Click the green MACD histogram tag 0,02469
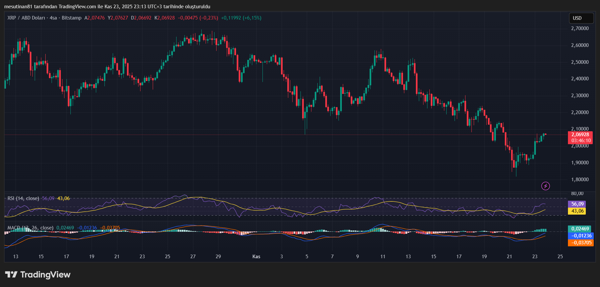The width and height of the screenshot is (600, 287). tap(580, 229)
